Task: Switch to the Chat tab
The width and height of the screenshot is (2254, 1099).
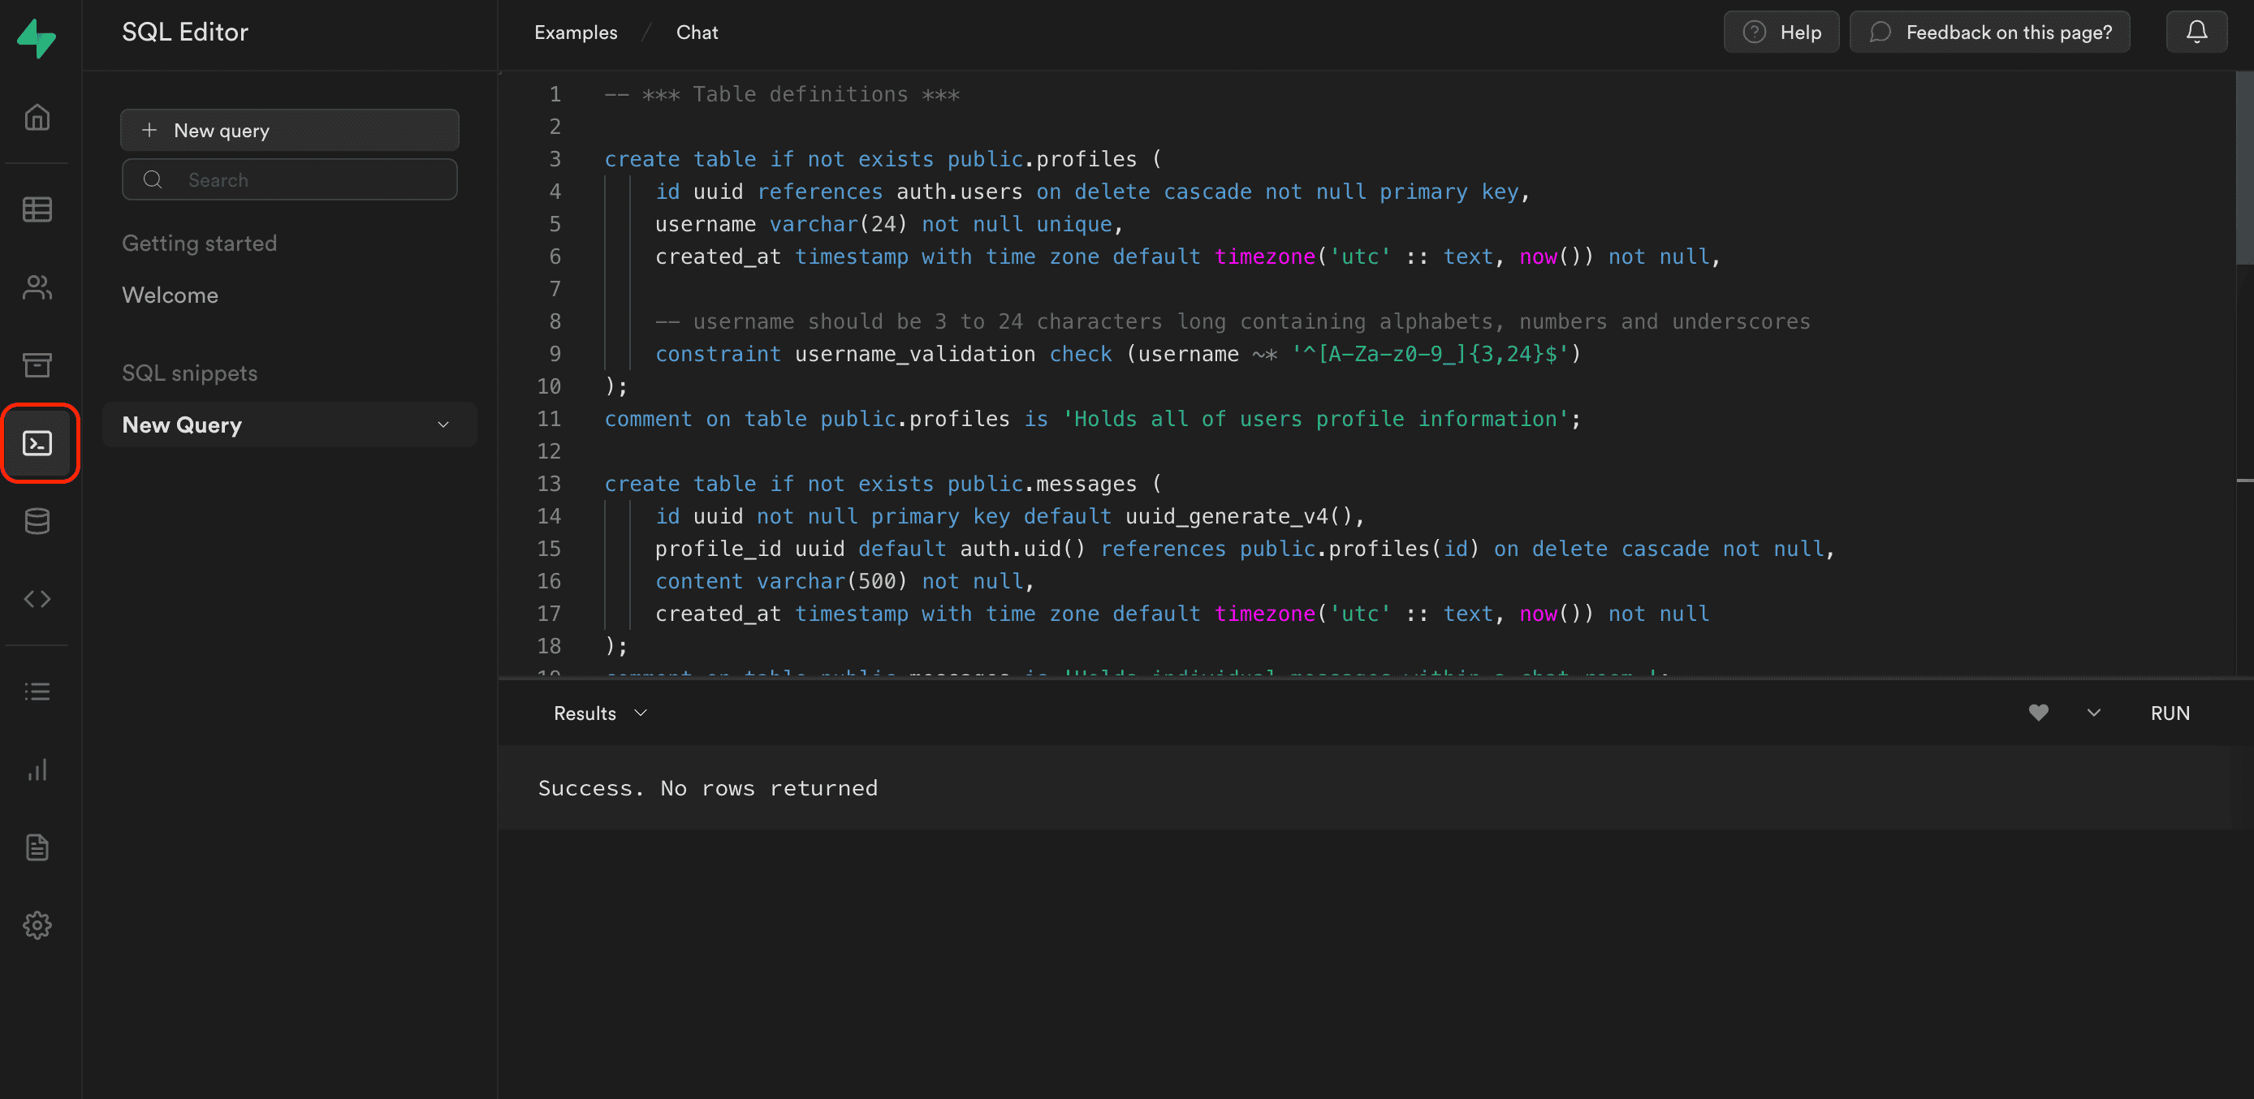Action: 697,32
